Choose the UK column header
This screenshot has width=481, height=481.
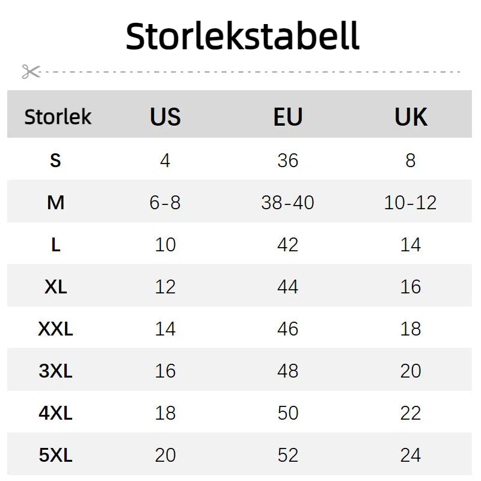411,117
